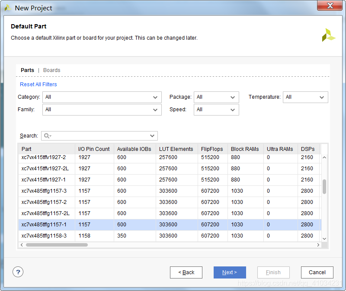346x291 pixels.
Task: Click the search magnifier icon
Action: pyautogui.click(x=47, y=136)
